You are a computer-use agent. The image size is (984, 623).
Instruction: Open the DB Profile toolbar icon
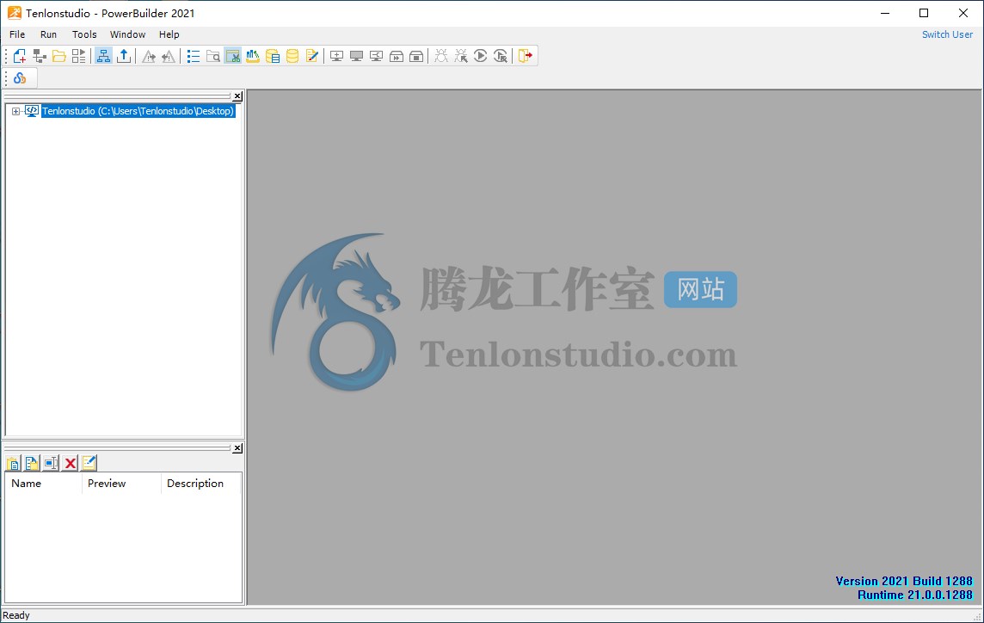click(x=273, y=57)
